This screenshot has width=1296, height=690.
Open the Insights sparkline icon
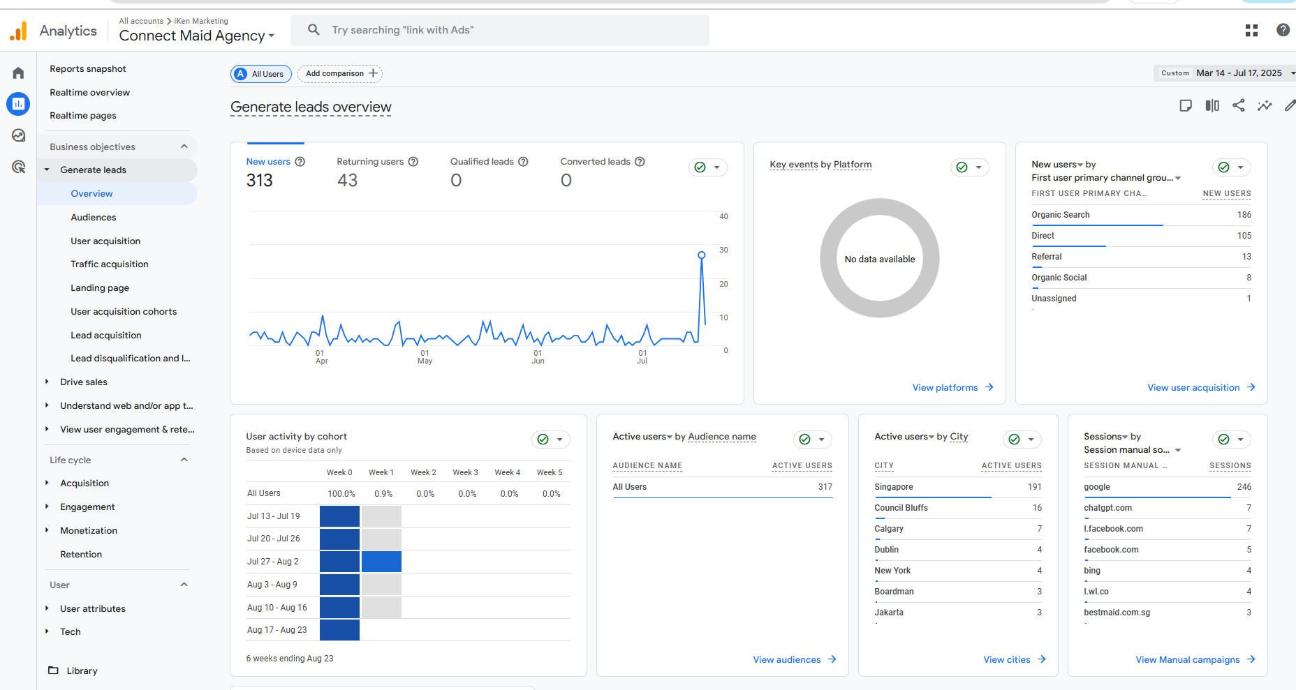tap(1265, 105)
